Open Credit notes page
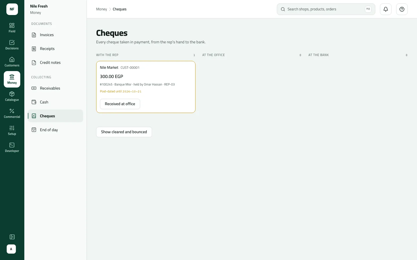The image size is (417, 260). (x=55, y=63)
